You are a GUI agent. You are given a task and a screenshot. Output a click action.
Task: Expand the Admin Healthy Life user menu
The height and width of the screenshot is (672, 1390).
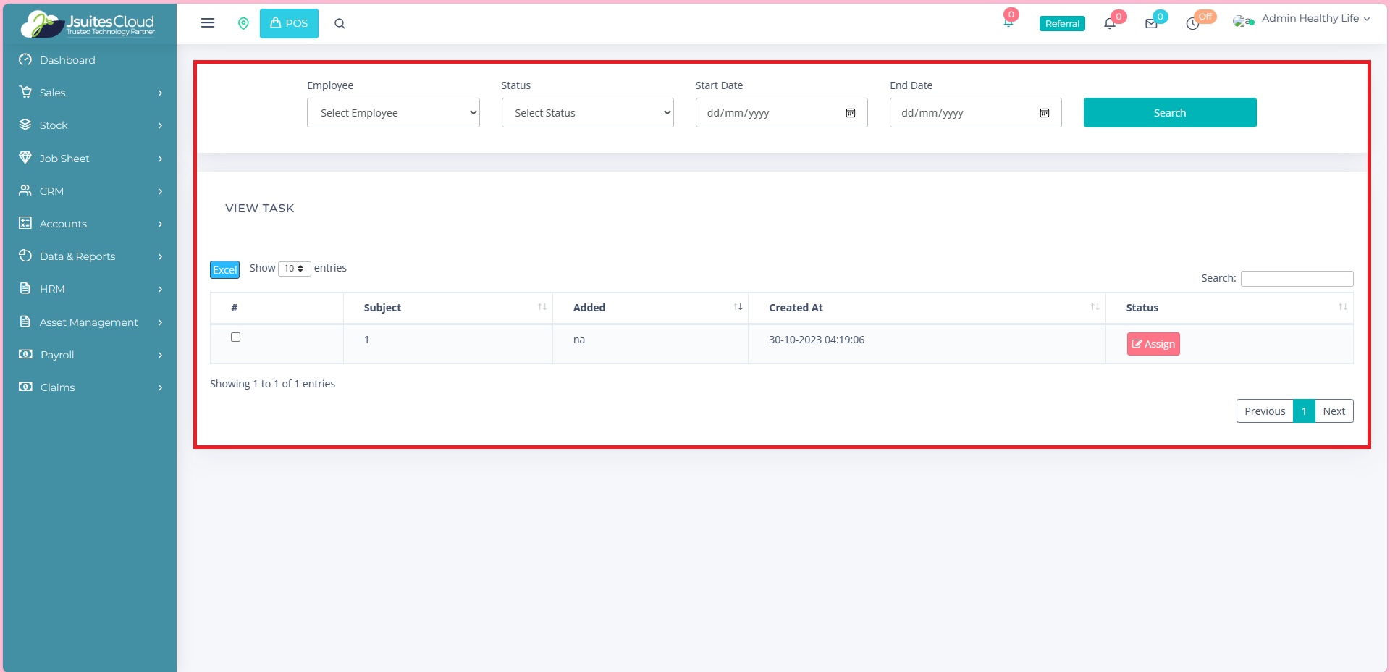[x=1314, y=19]
